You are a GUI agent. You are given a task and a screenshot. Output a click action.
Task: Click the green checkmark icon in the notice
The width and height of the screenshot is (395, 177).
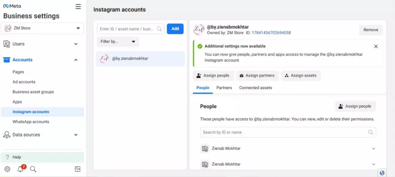[x=200, y=46]
